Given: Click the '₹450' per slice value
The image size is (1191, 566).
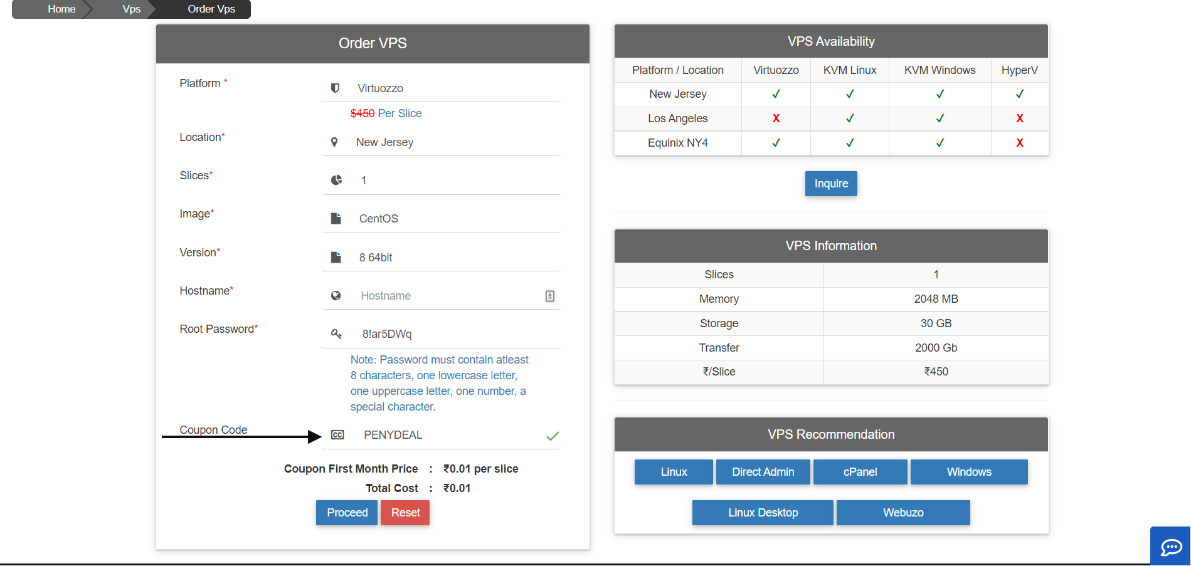Looking at the screenshot, I should tap(936, 372).
